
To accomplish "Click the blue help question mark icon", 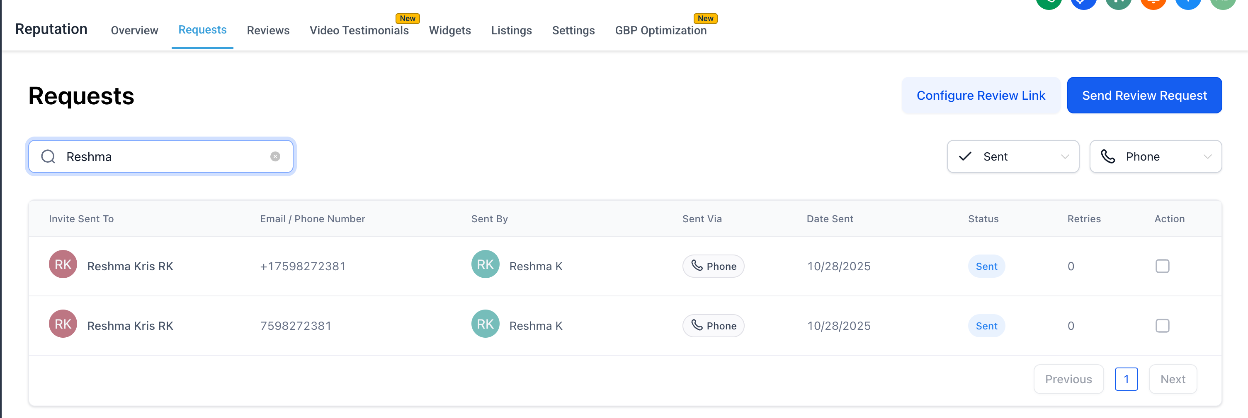I will tap(1188, 3).
